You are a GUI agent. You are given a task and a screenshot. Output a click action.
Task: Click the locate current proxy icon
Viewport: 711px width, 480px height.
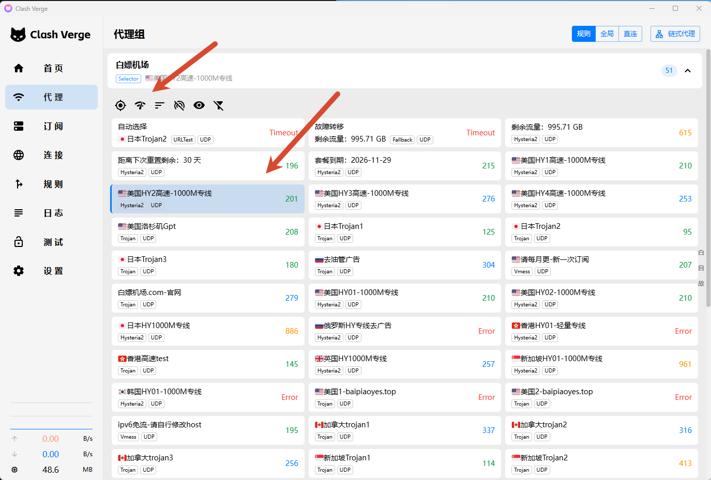[120, 105]
